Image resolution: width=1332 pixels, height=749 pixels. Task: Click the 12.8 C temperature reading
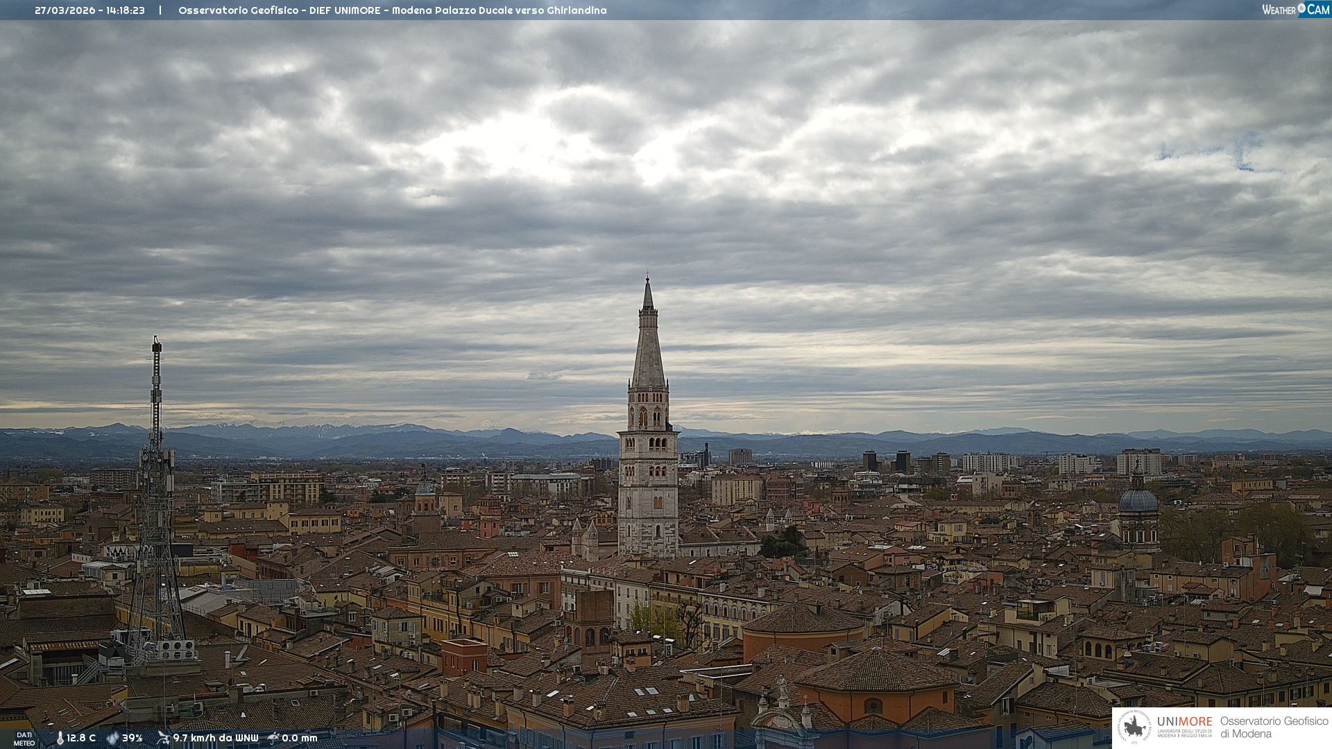[x=81, y=738]
